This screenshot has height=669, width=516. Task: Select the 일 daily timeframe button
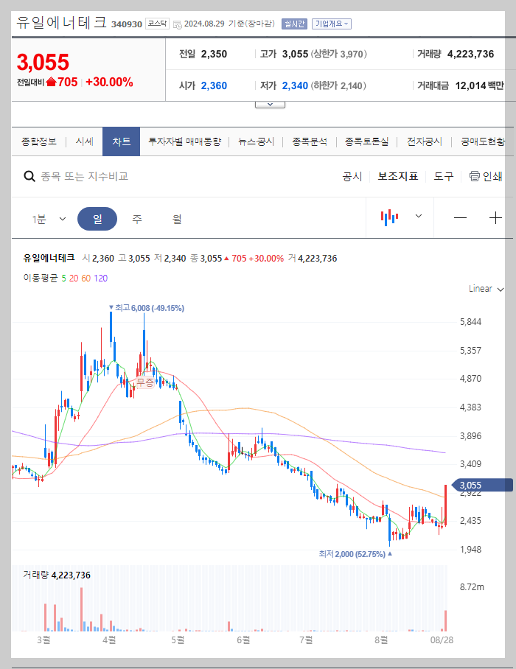point(97,217)
